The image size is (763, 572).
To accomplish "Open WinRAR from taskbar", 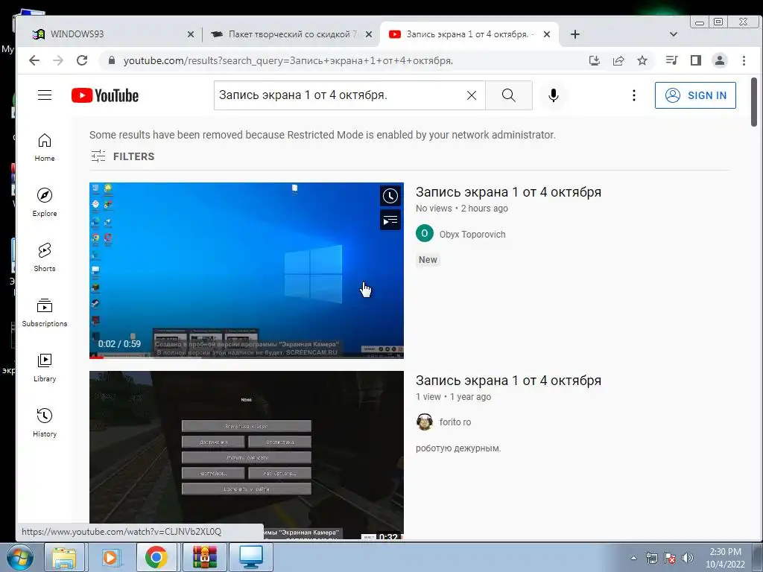I will pyautogui.click(x=204, y=557).
